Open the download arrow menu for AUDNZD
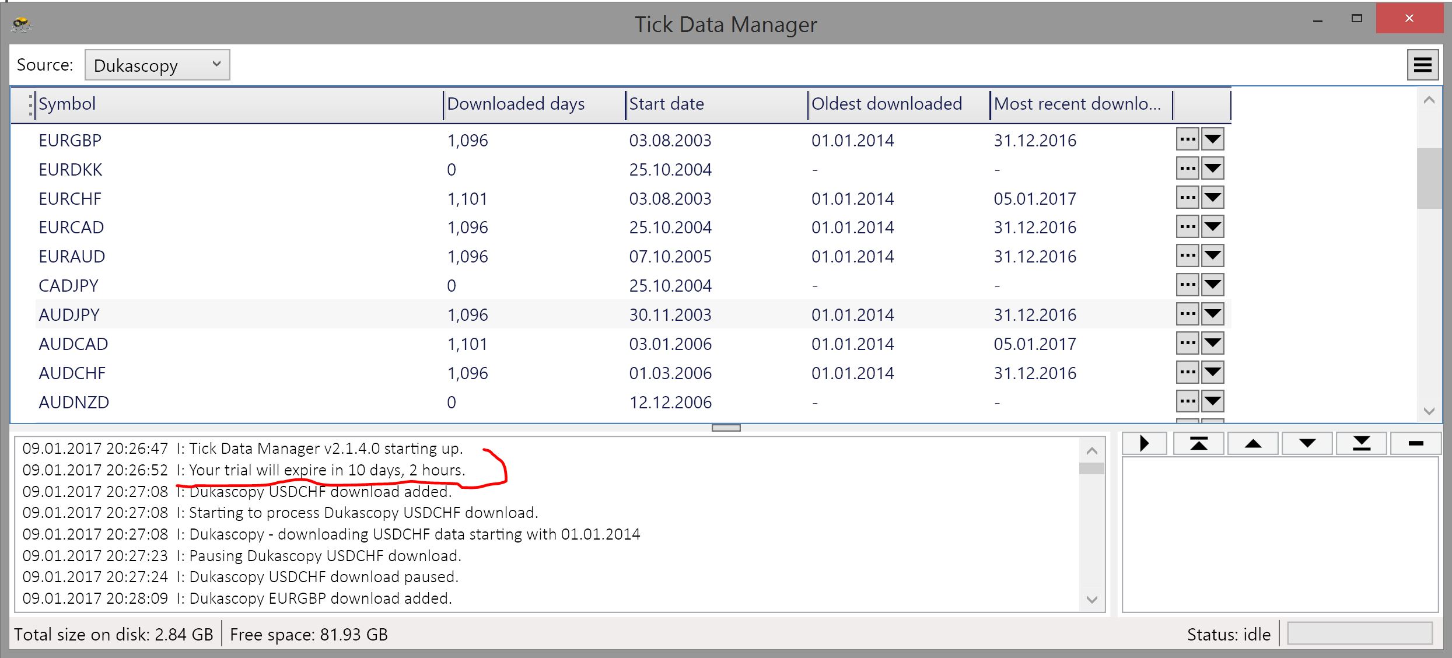Image resolution: width=1452 pixels, height=658 pixels. pyautogui.click(x=1213, y=401)
